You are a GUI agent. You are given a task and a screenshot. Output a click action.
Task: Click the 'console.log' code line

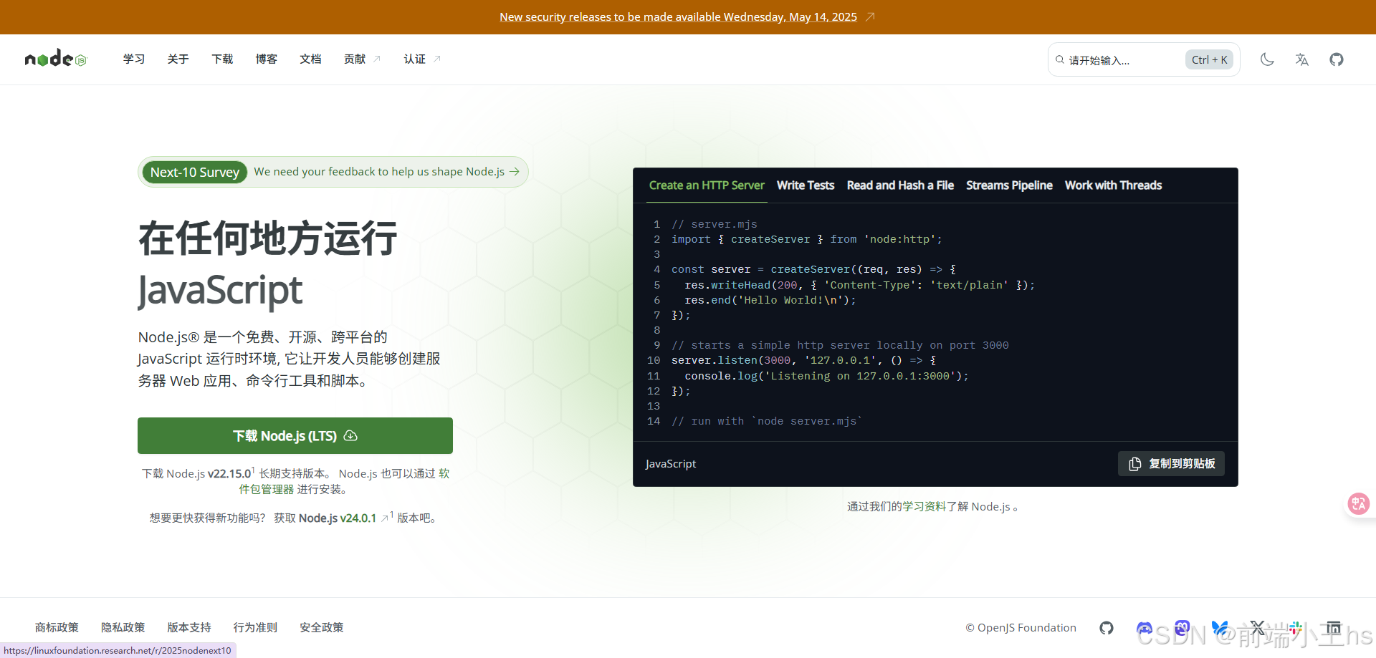tap(826, 376)
